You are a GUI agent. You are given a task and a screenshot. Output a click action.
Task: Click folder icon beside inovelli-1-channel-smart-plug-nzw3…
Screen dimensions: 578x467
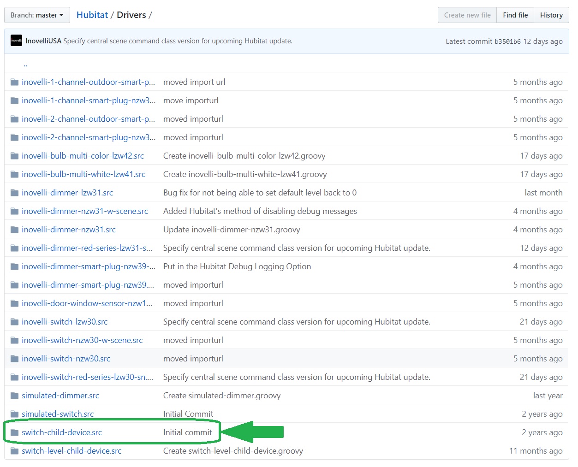point(14,100)
